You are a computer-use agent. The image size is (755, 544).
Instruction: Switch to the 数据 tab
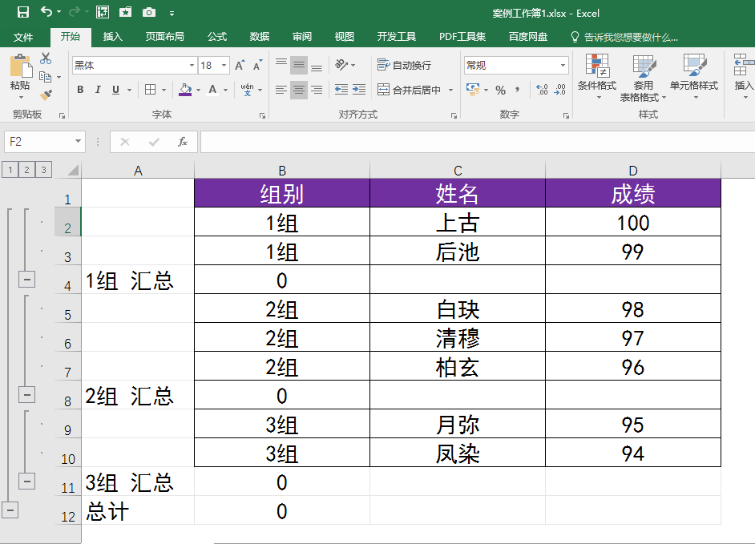pos(260,37)
